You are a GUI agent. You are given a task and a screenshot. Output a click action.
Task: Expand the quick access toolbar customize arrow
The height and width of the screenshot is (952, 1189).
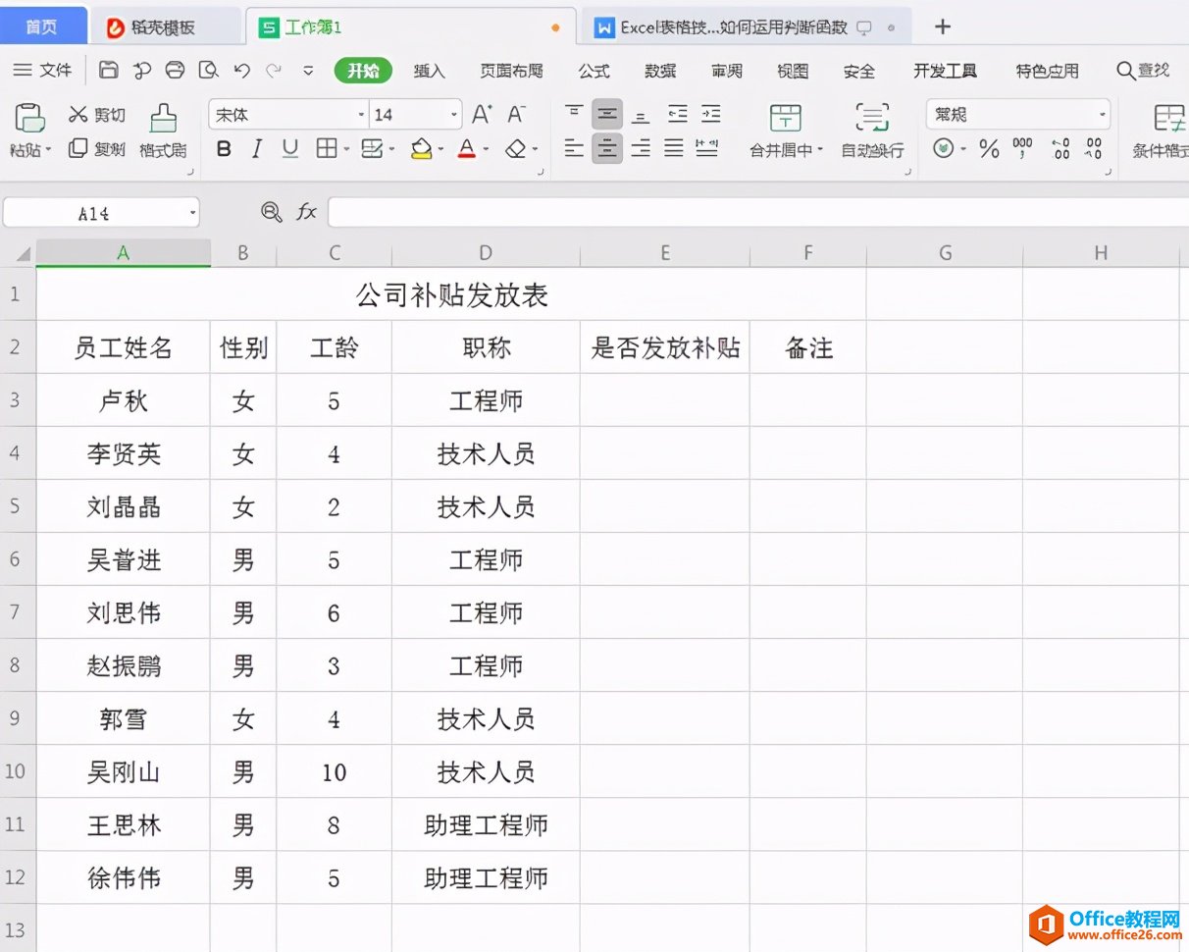pos(308,71)
